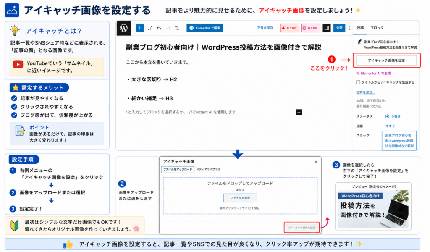The height and width of the screenshot is (252, 430).
Task: Click the ここから本文を書いていきます paragraph
Action: (x=157, y=63)
